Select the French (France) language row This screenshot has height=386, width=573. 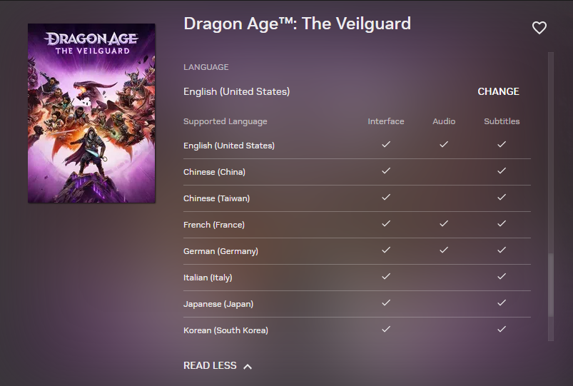point(214,225)
